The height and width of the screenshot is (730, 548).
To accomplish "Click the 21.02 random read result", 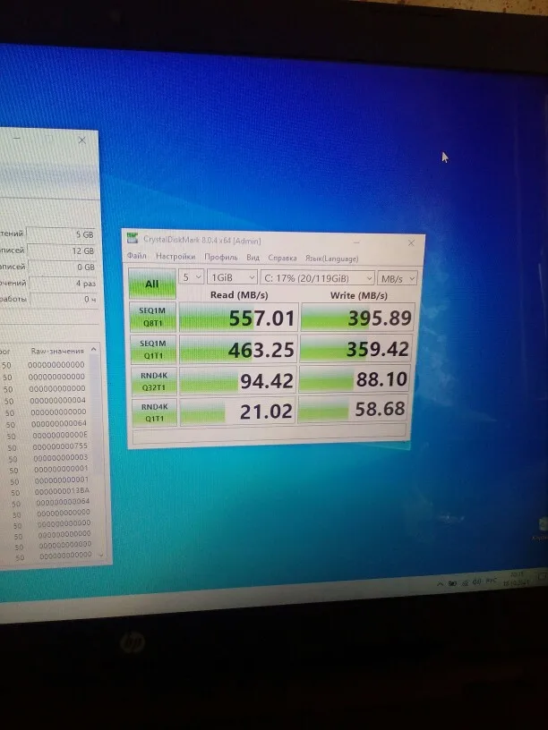I will click(237, 412).
